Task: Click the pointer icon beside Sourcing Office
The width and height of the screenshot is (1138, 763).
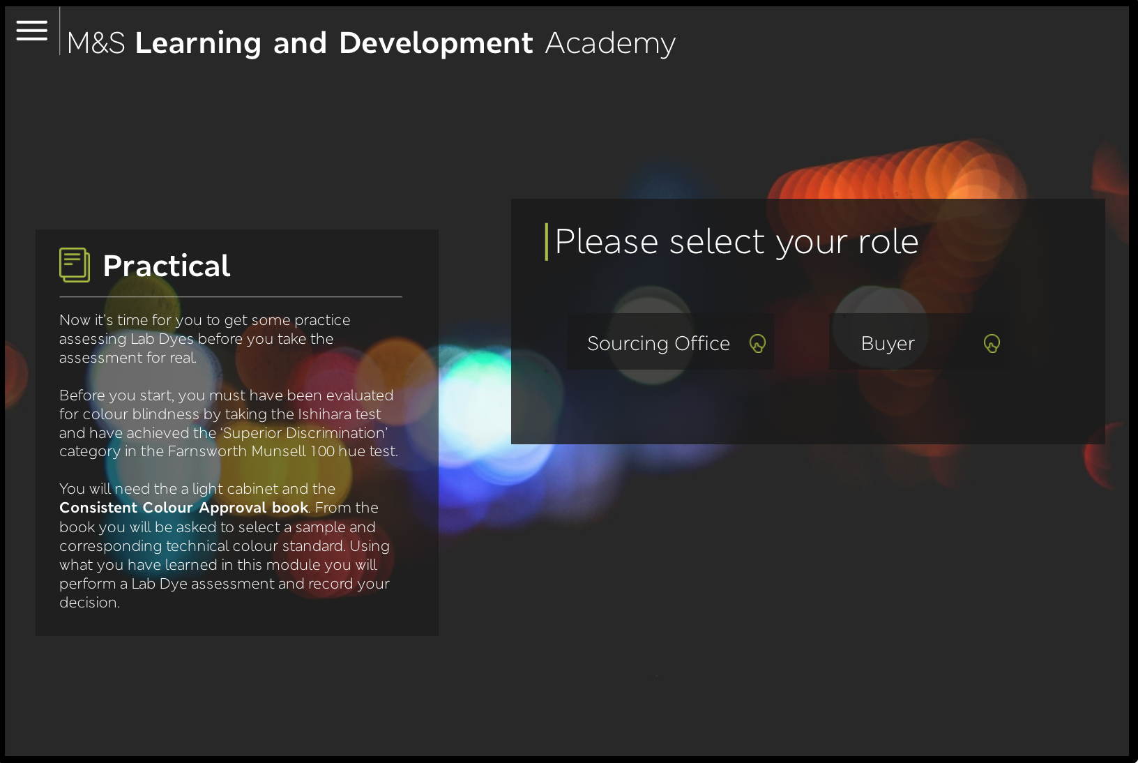Action: point(757,343)
